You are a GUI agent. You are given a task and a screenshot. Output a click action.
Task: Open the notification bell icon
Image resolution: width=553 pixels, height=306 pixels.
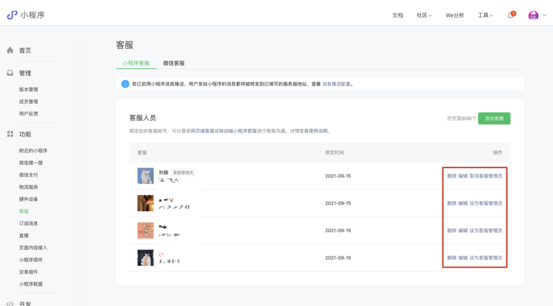tap(511, 15)
